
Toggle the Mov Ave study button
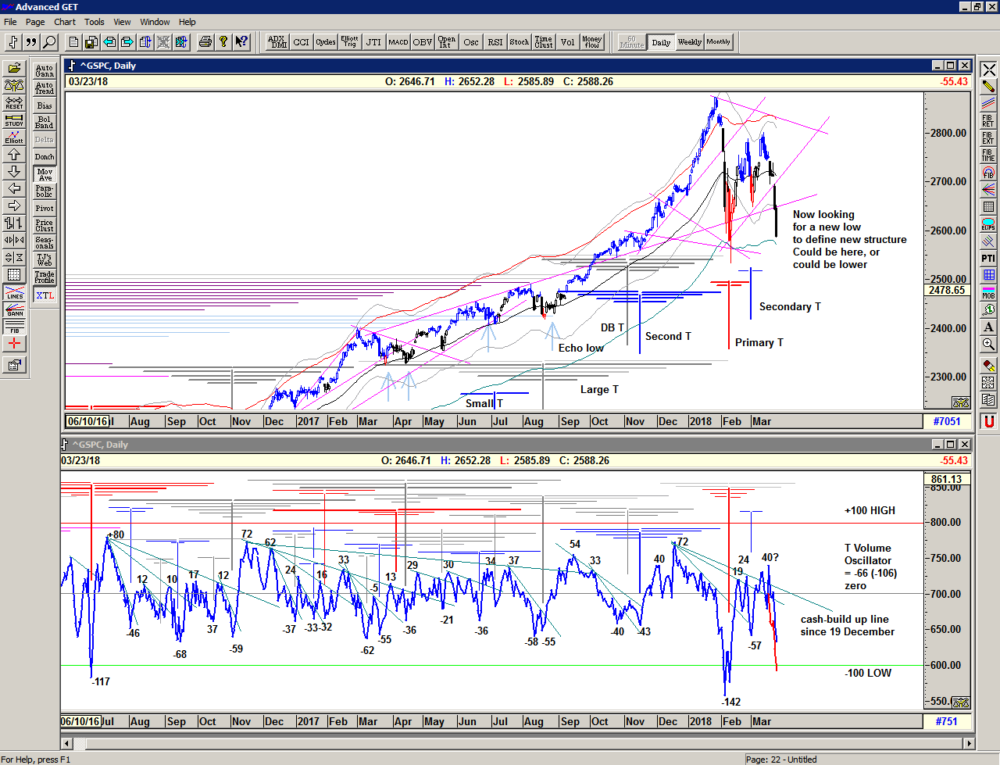(x=45, y=174)
